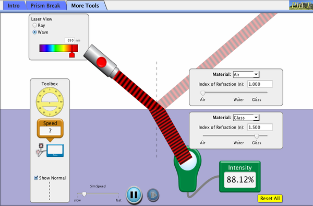Click the 'fast' label of Sim Speed
The width and height of the screenshot is (313, 206).
pyautogui.click(x=118, y=200)
